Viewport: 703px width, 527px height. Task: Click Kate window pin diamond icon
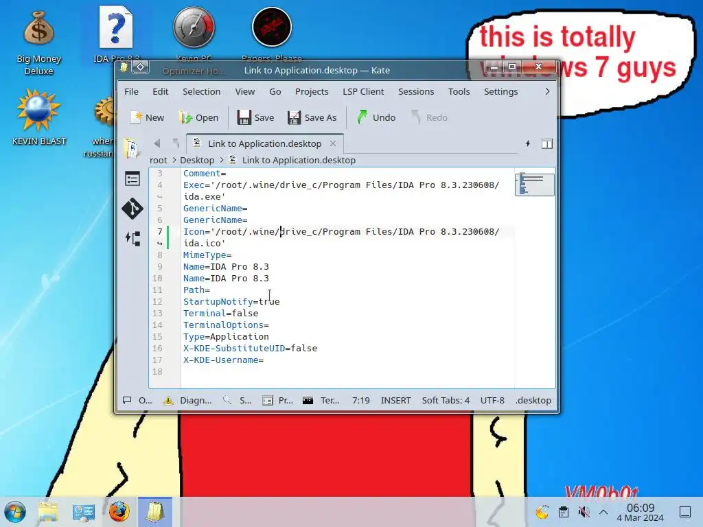[140, 67]
